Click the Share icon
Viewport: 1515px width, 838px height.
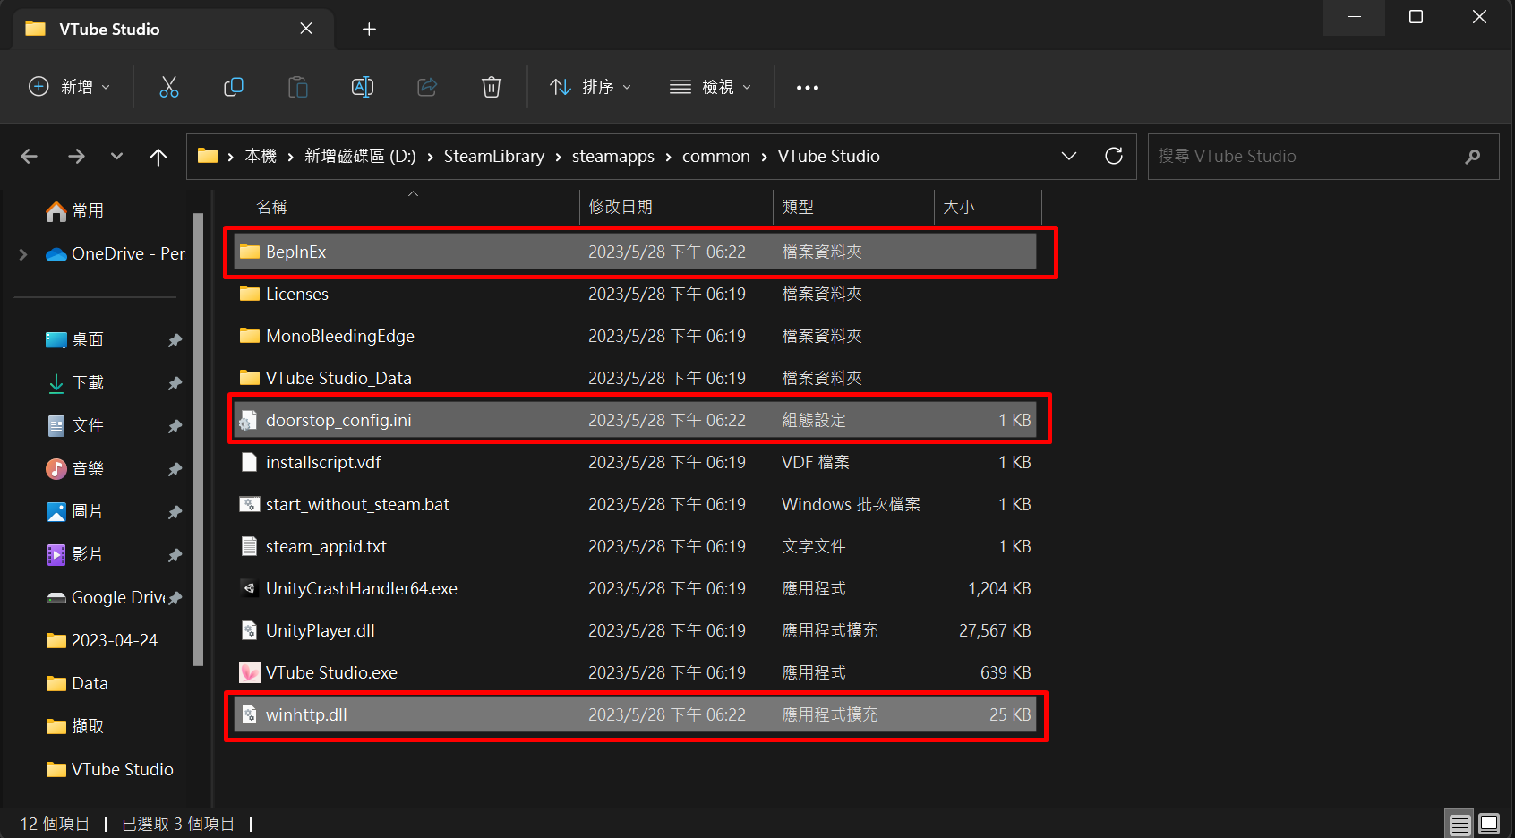click(427, 87)
